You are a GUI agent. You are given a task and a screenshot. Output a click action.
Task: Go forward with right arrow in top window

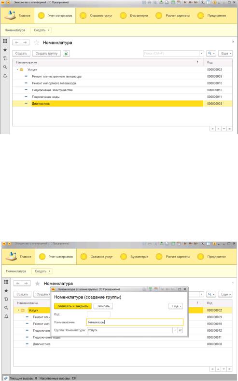click(x=25, y=42)
